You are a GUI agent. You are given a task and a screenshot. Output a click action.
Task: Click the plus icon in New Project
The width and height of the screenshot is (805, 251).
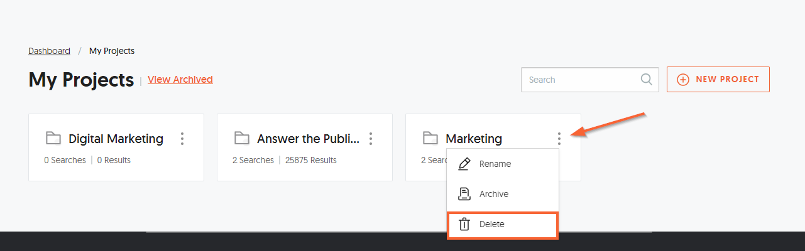(682, 80)
